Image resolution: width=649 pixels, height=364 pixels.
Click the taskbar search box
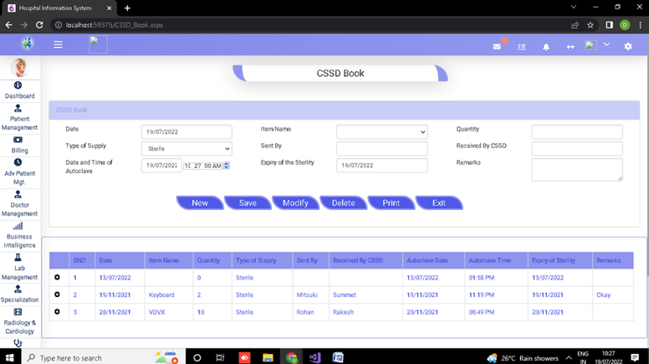click(104, 357)
